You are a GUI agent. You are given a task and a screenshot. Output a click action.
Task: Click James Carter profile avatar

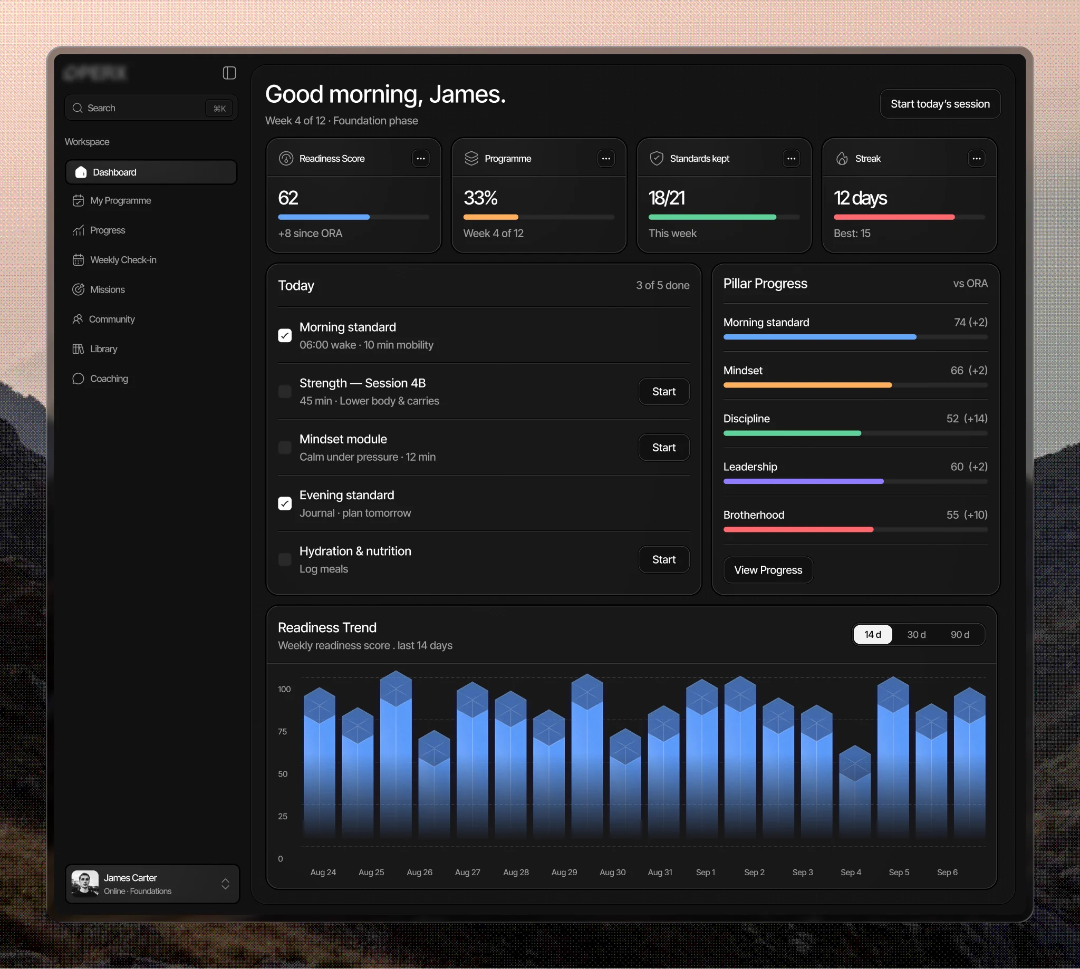tap(85, 884)
